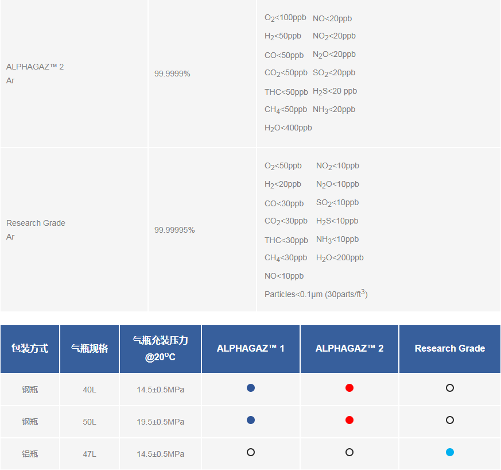The height and width of the screenshot is (470, 501).
Task: Click the NH3<20ppb impurity spec
Action: pyautogui.click(x=334, y=110)
